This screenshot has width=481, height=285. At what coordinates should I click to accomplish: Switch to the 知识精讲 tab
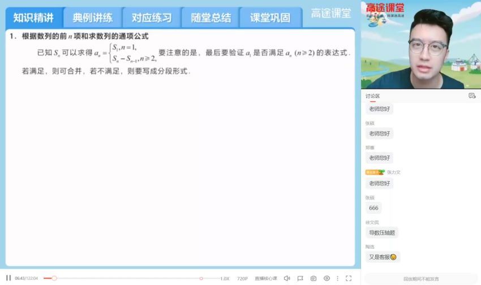[34, 18]
